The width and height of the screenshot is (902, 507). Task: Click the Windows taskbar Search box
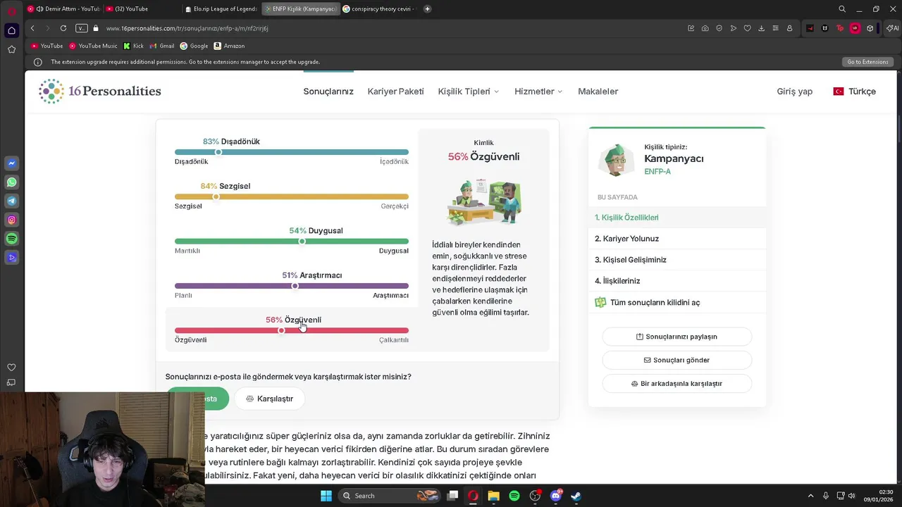pyautogui.click(x=388, y=496)
